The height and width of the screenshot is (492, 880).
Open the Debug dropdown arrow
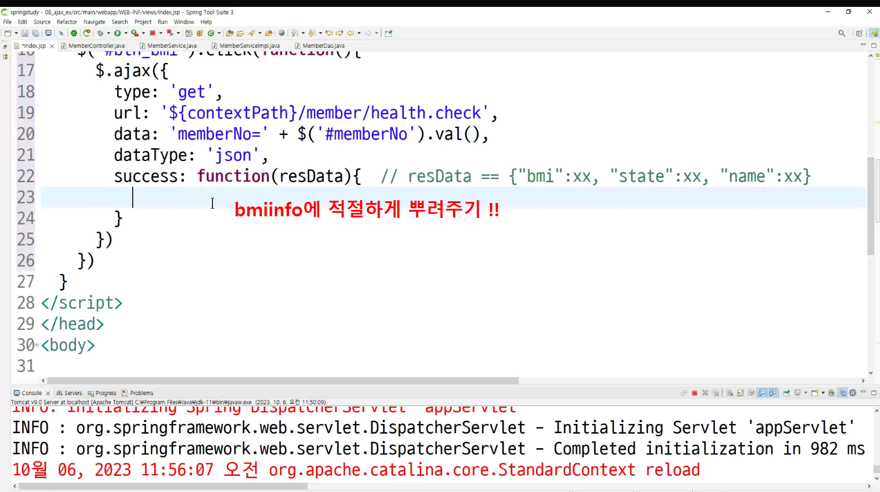point(108,33)
